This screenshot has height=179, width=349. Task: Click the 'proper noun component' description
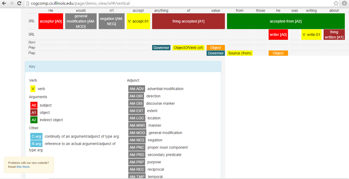(168, 147)
